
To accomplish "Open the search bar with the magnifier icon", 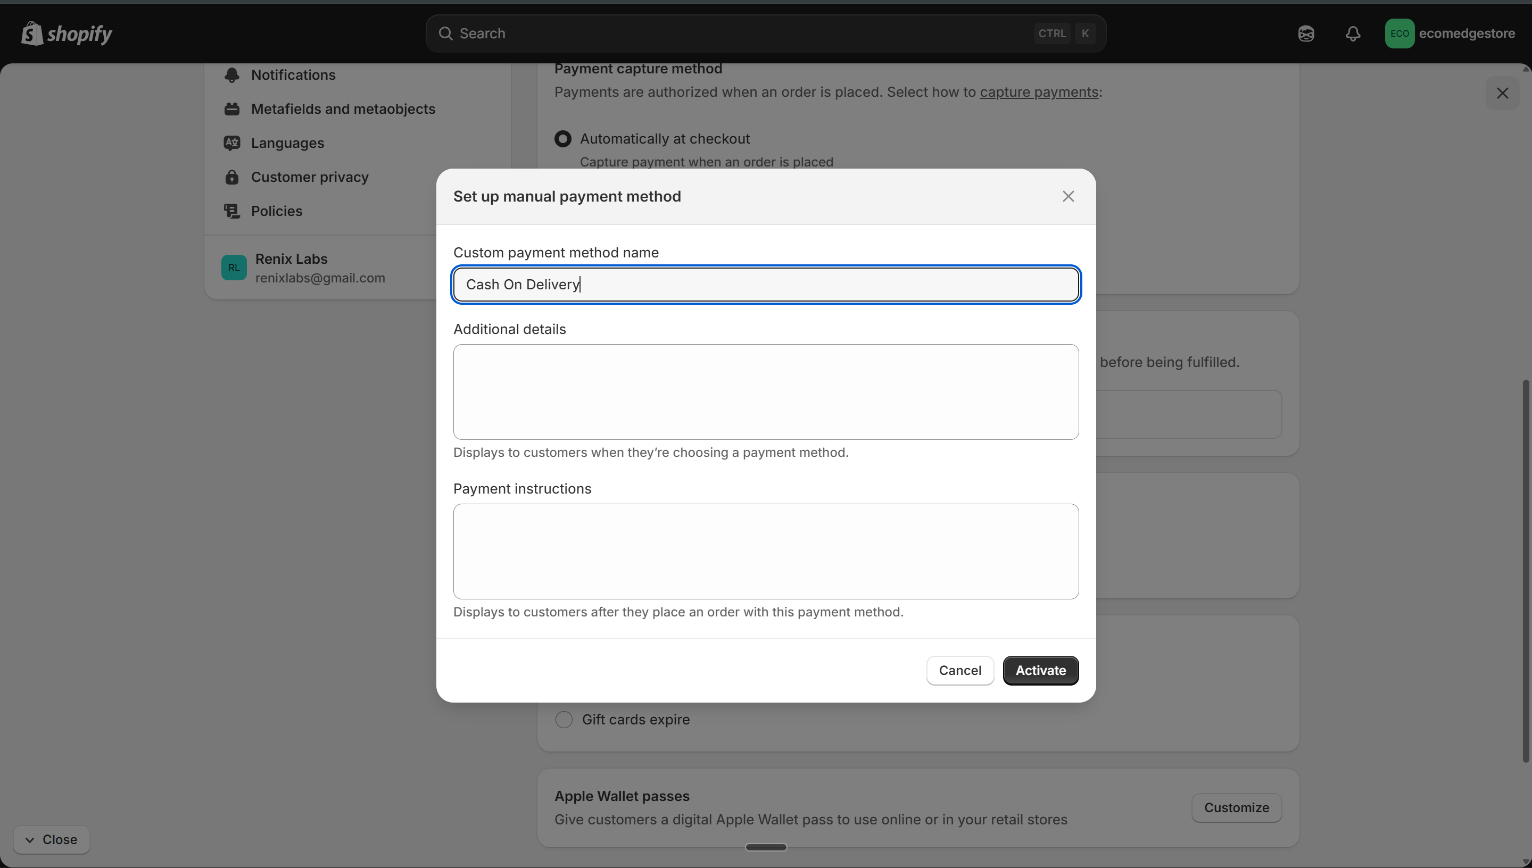I will 445,33.
